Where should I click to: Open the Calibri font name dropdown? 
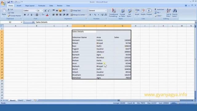[36, 10]
